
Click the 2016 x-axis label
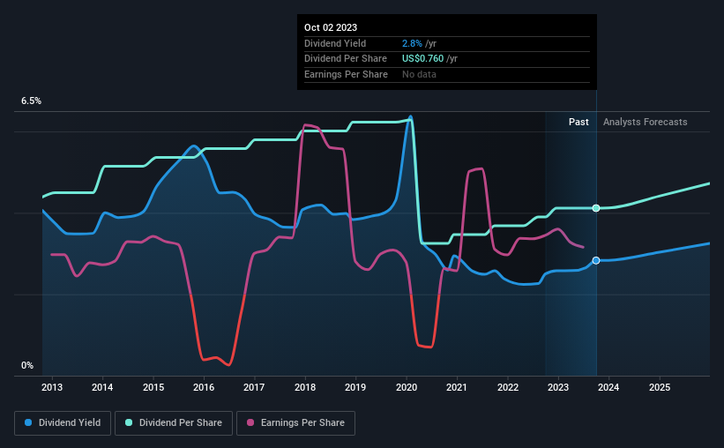pos(204,387)
